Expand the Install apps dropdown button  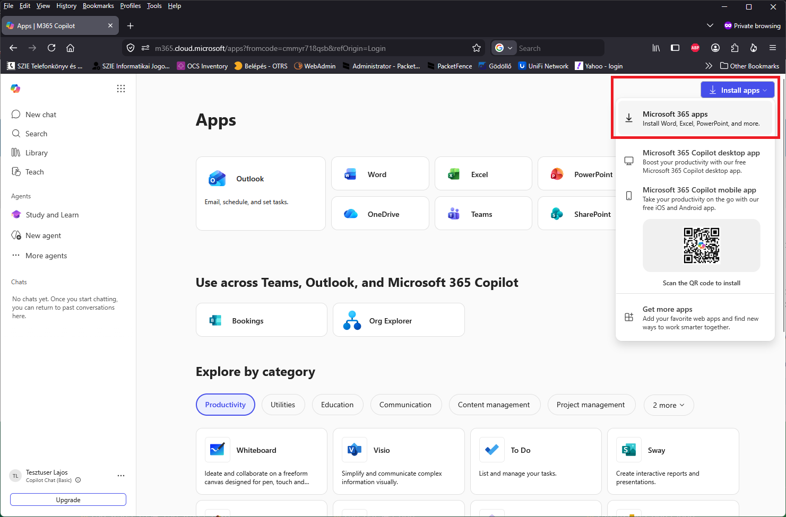pyautogui.click(x=738, y=90)
